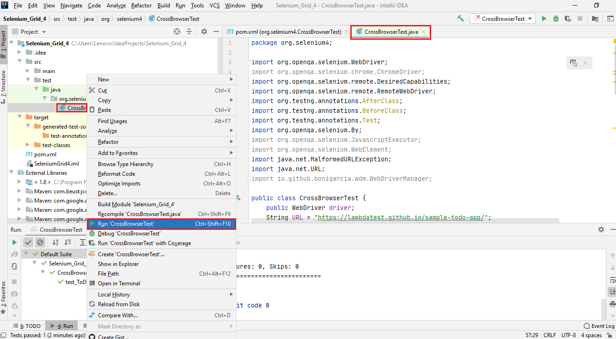Screen dimensions: 616x339
Task: Open Project Structure from the toolbar
Action: tap(596, 18)
